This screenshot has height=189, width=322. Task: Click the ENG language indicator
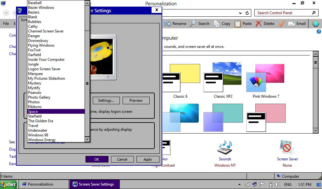click(288, 184)
